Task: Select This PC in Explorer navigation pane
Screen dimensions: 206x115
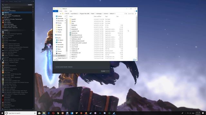Action: (x=59, y=38)
